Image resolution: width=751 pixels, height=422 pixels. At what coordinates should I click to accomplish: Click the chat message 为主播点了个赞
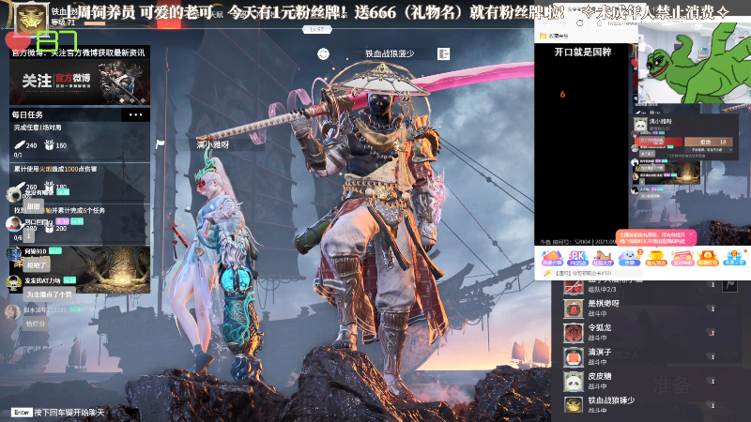(49, 294)
